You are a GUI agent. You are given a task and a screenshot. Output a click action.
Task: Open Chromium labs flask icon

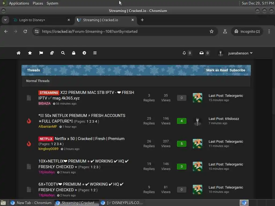click(x=225, y=31)
